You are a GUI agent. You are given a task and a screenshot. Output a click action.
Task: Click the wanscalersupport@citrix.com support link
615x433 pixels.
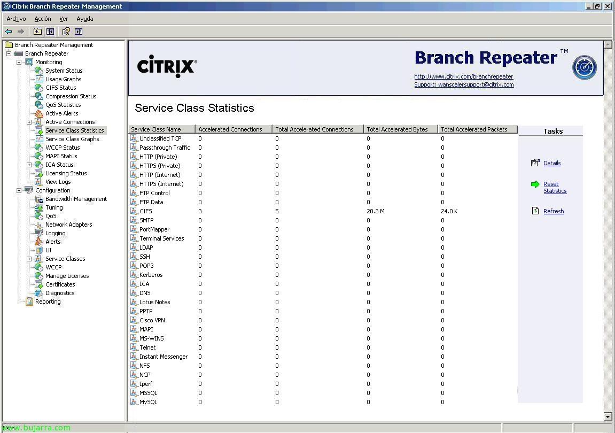(x=464, y=84)
